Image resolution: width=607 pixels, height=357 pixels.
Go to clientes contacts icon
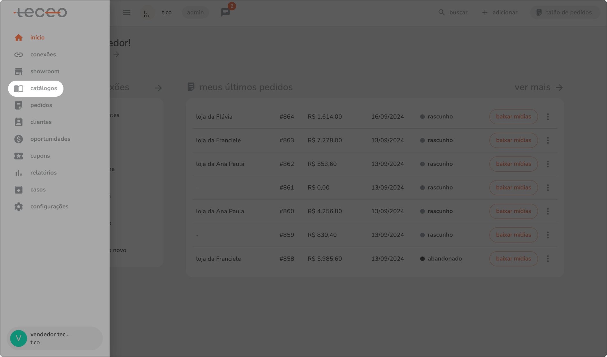[18, 122]
